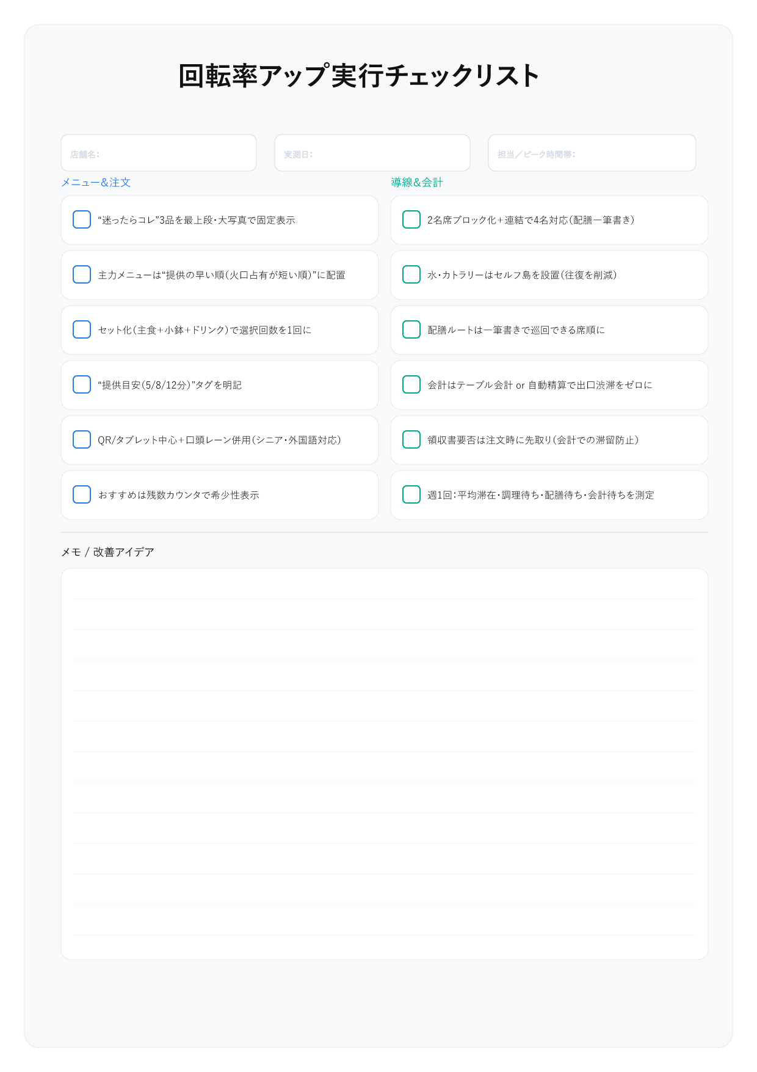This screenshot has width=757, height=1072.
Task: Check 配膳ルートは一筆書き item
Action: (x=411, y=329)
